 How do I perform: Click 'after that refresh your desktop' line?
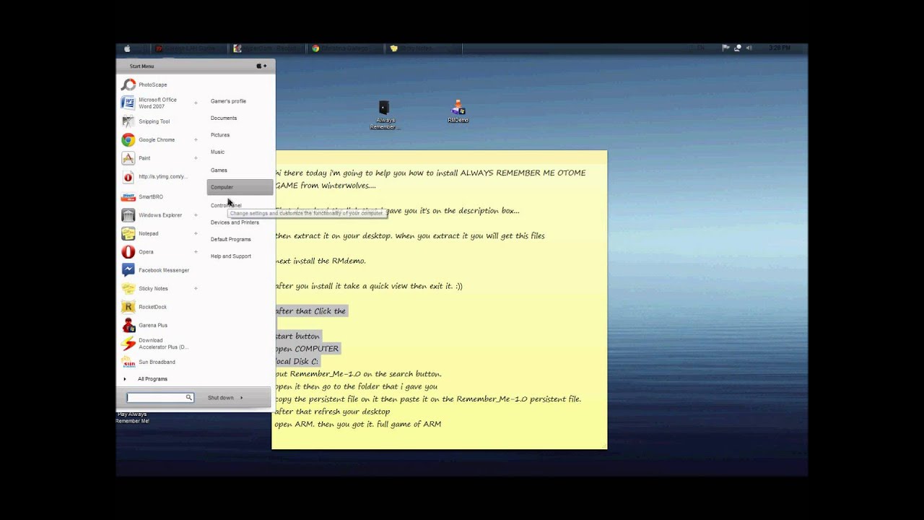[x=332, y=412]
